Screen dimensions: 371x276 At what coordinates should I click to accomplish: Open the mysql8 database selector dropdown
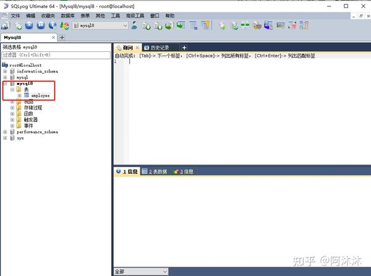pos(101,25)
